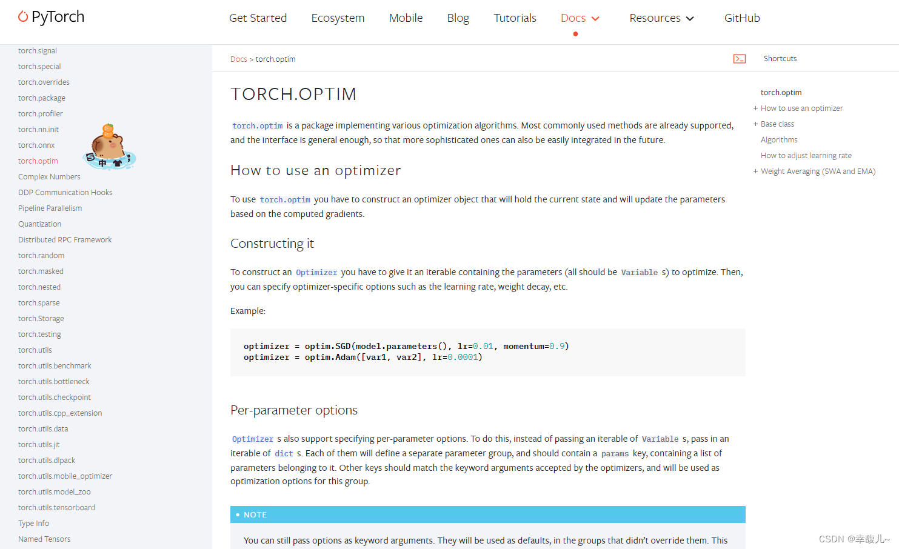Screen dimensions: 899x549
Task: Jump to torch.optim in right outline
Action: click(781, 93)
